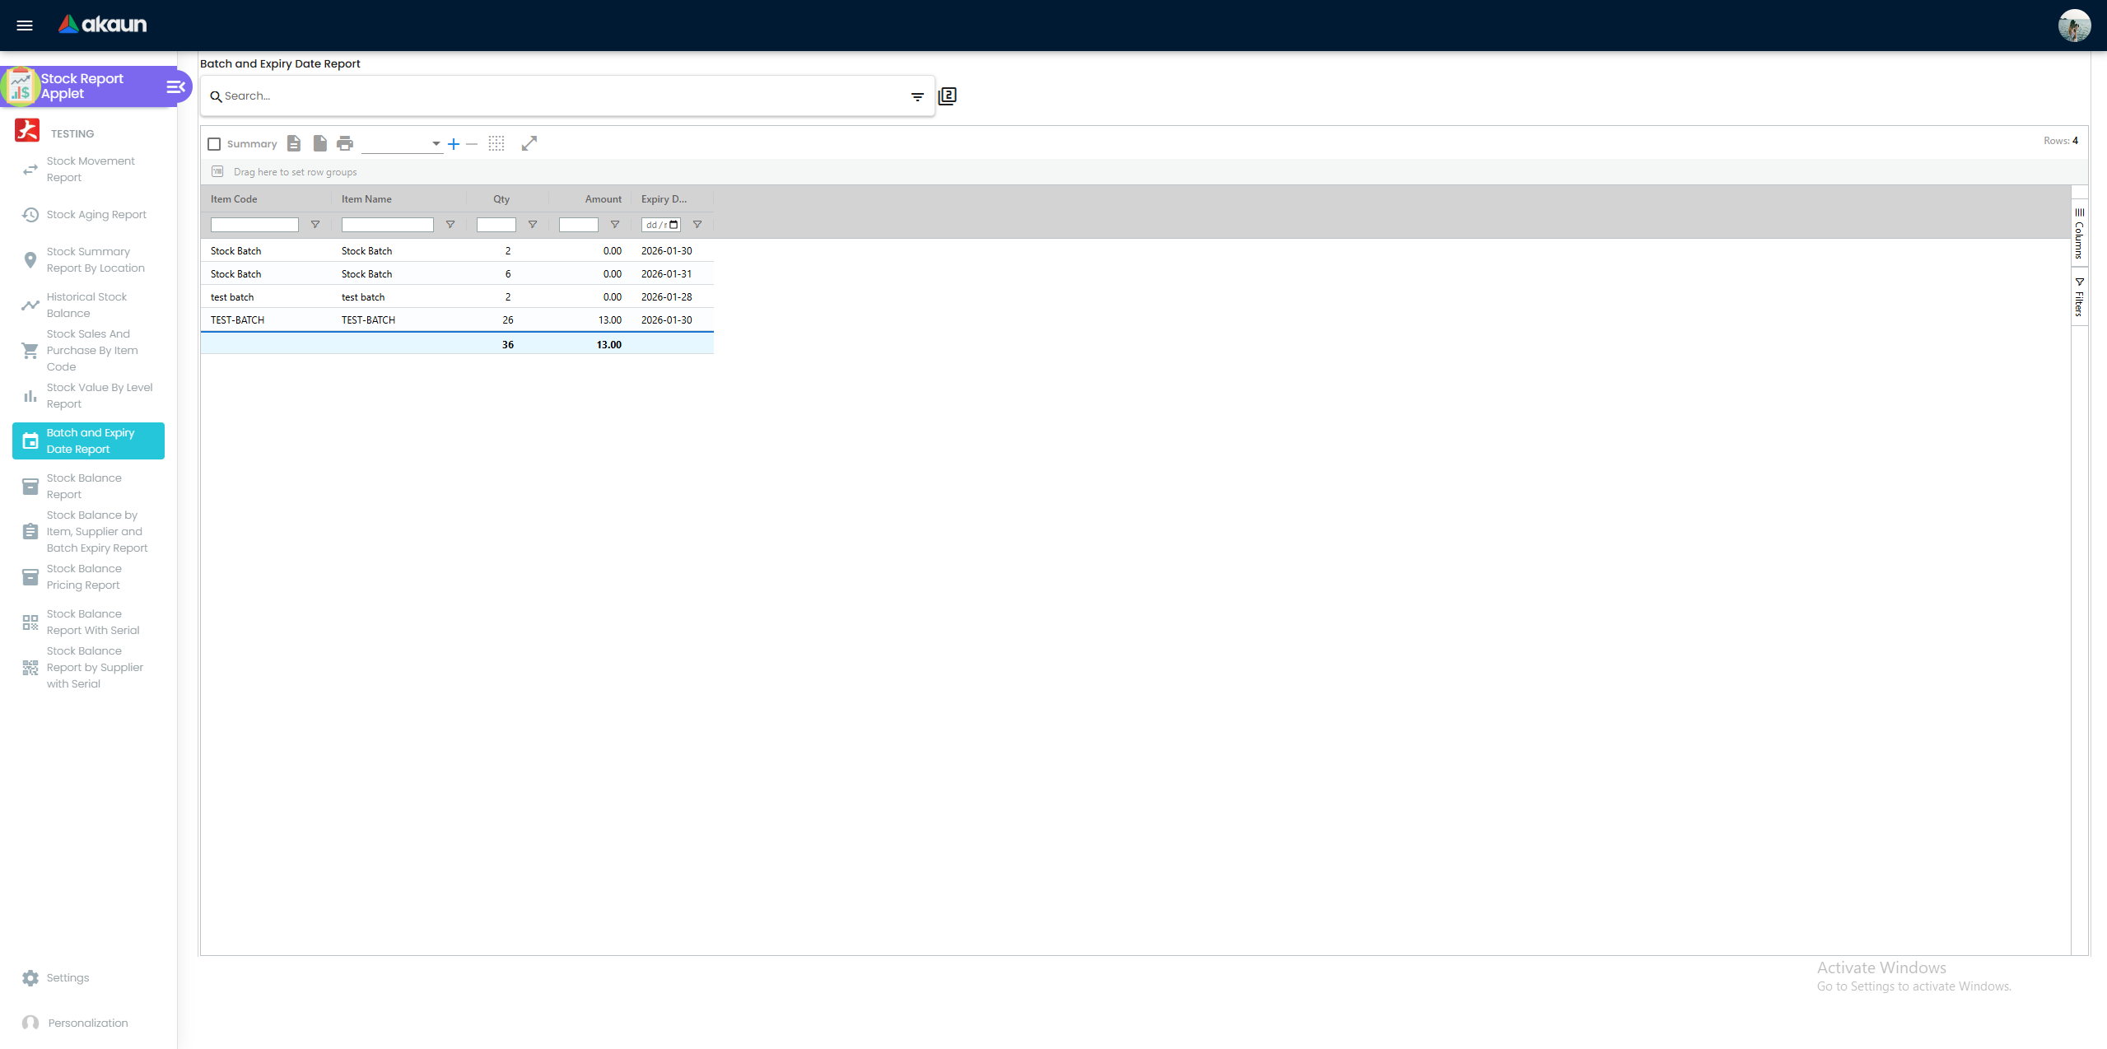Open the Expiry Date calendar picker

[x=674, y=225]
